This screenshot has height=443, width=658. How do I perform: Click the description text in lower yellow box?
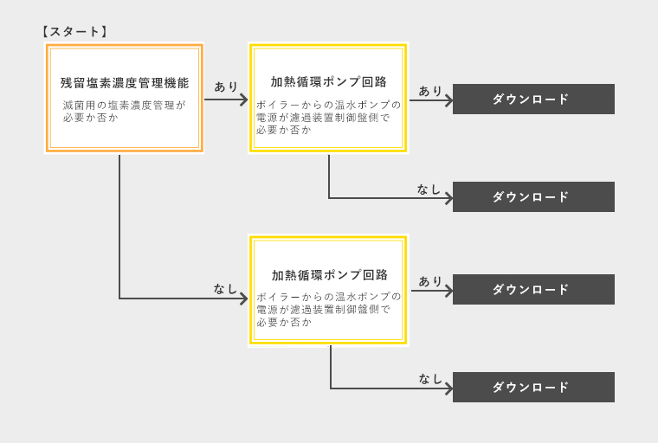pyautogui.click(x=329, y=309)
